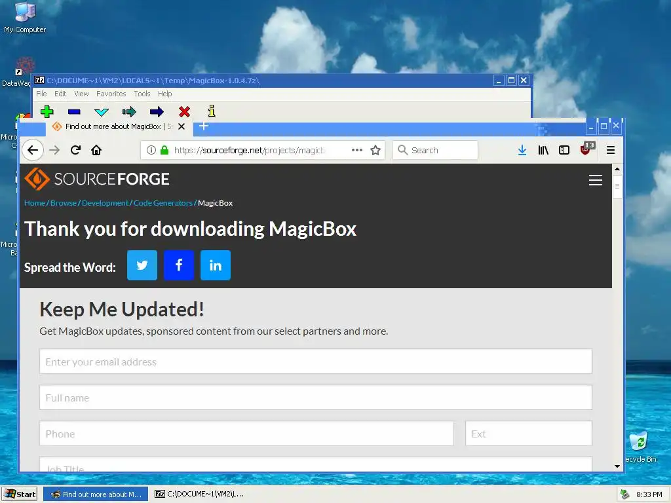
Task: Select the 'Find out more about MagicBox' tab
Action: click(x=119, y=126)
